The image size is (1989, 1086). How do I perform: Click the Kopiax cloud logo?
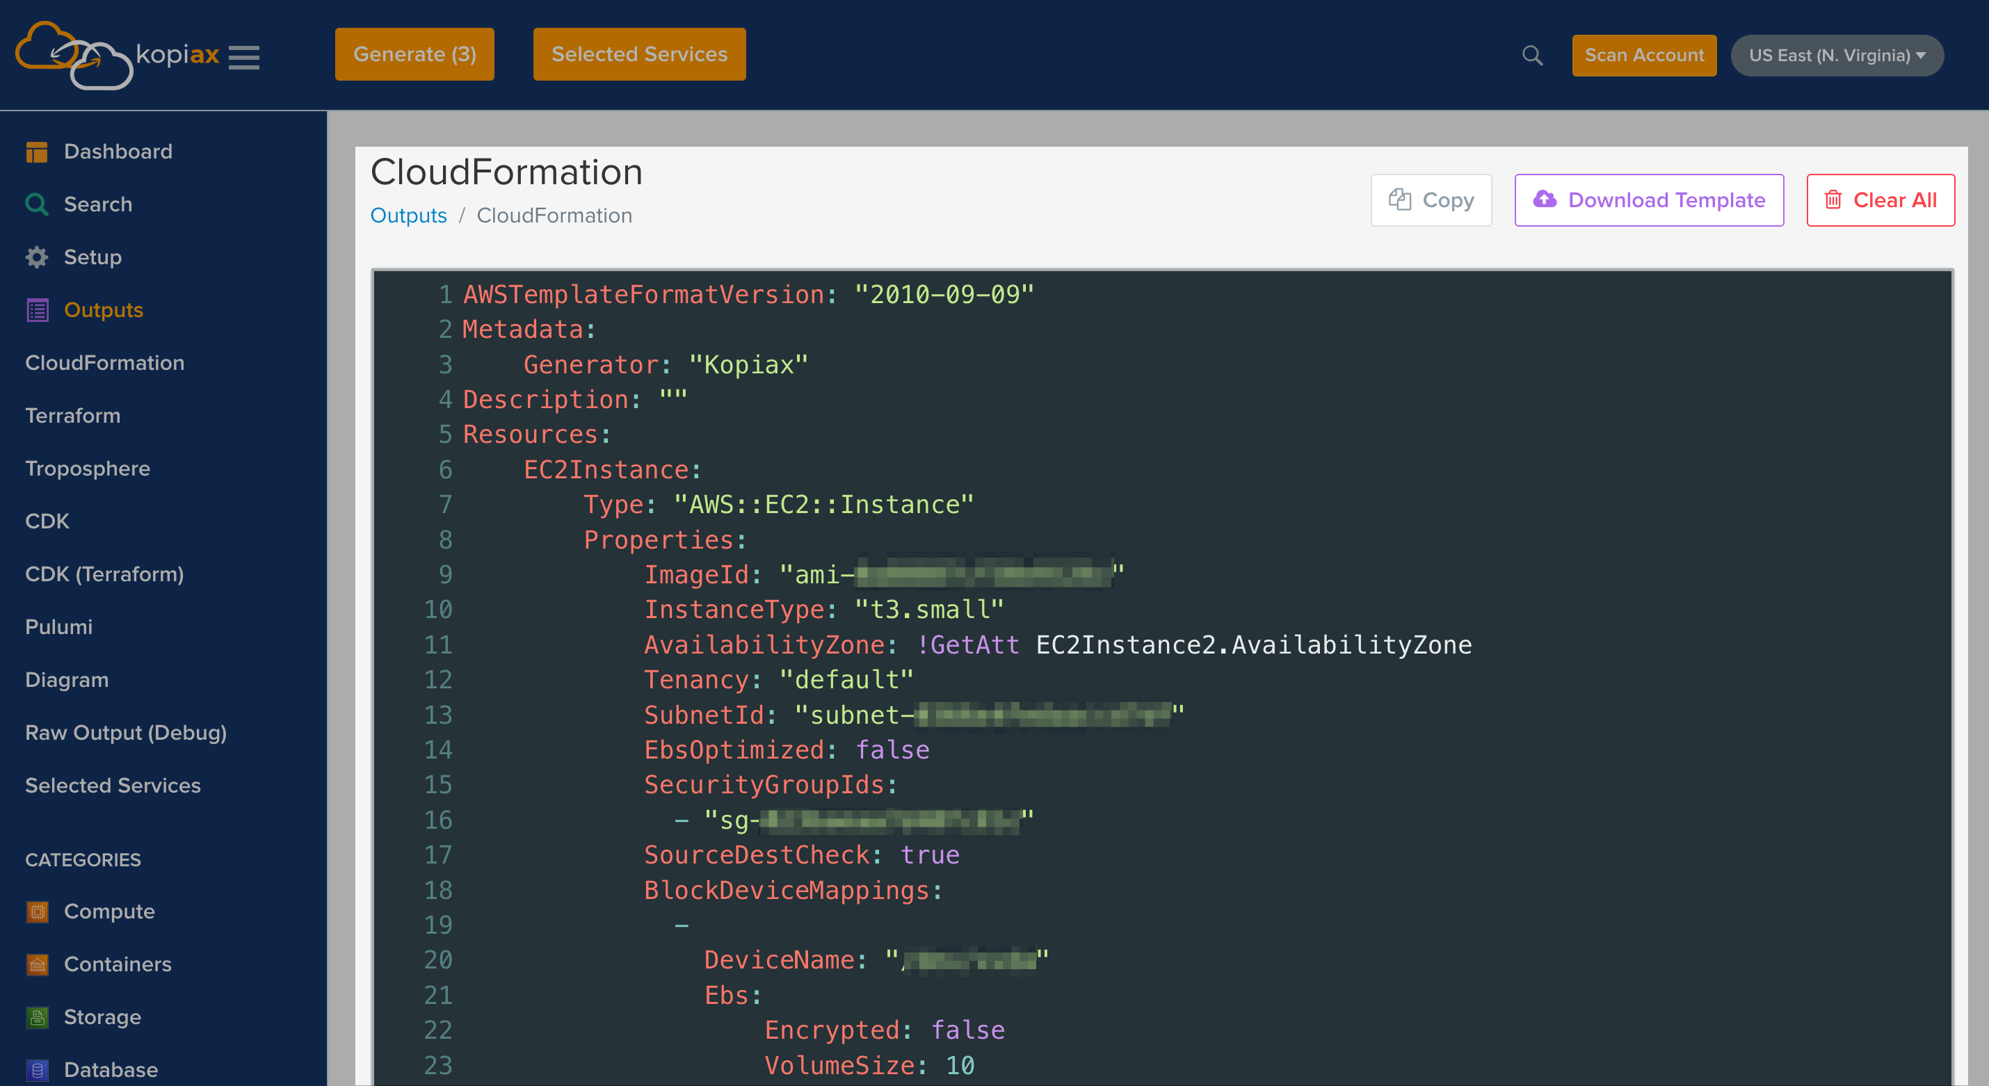tap(74, 55)
